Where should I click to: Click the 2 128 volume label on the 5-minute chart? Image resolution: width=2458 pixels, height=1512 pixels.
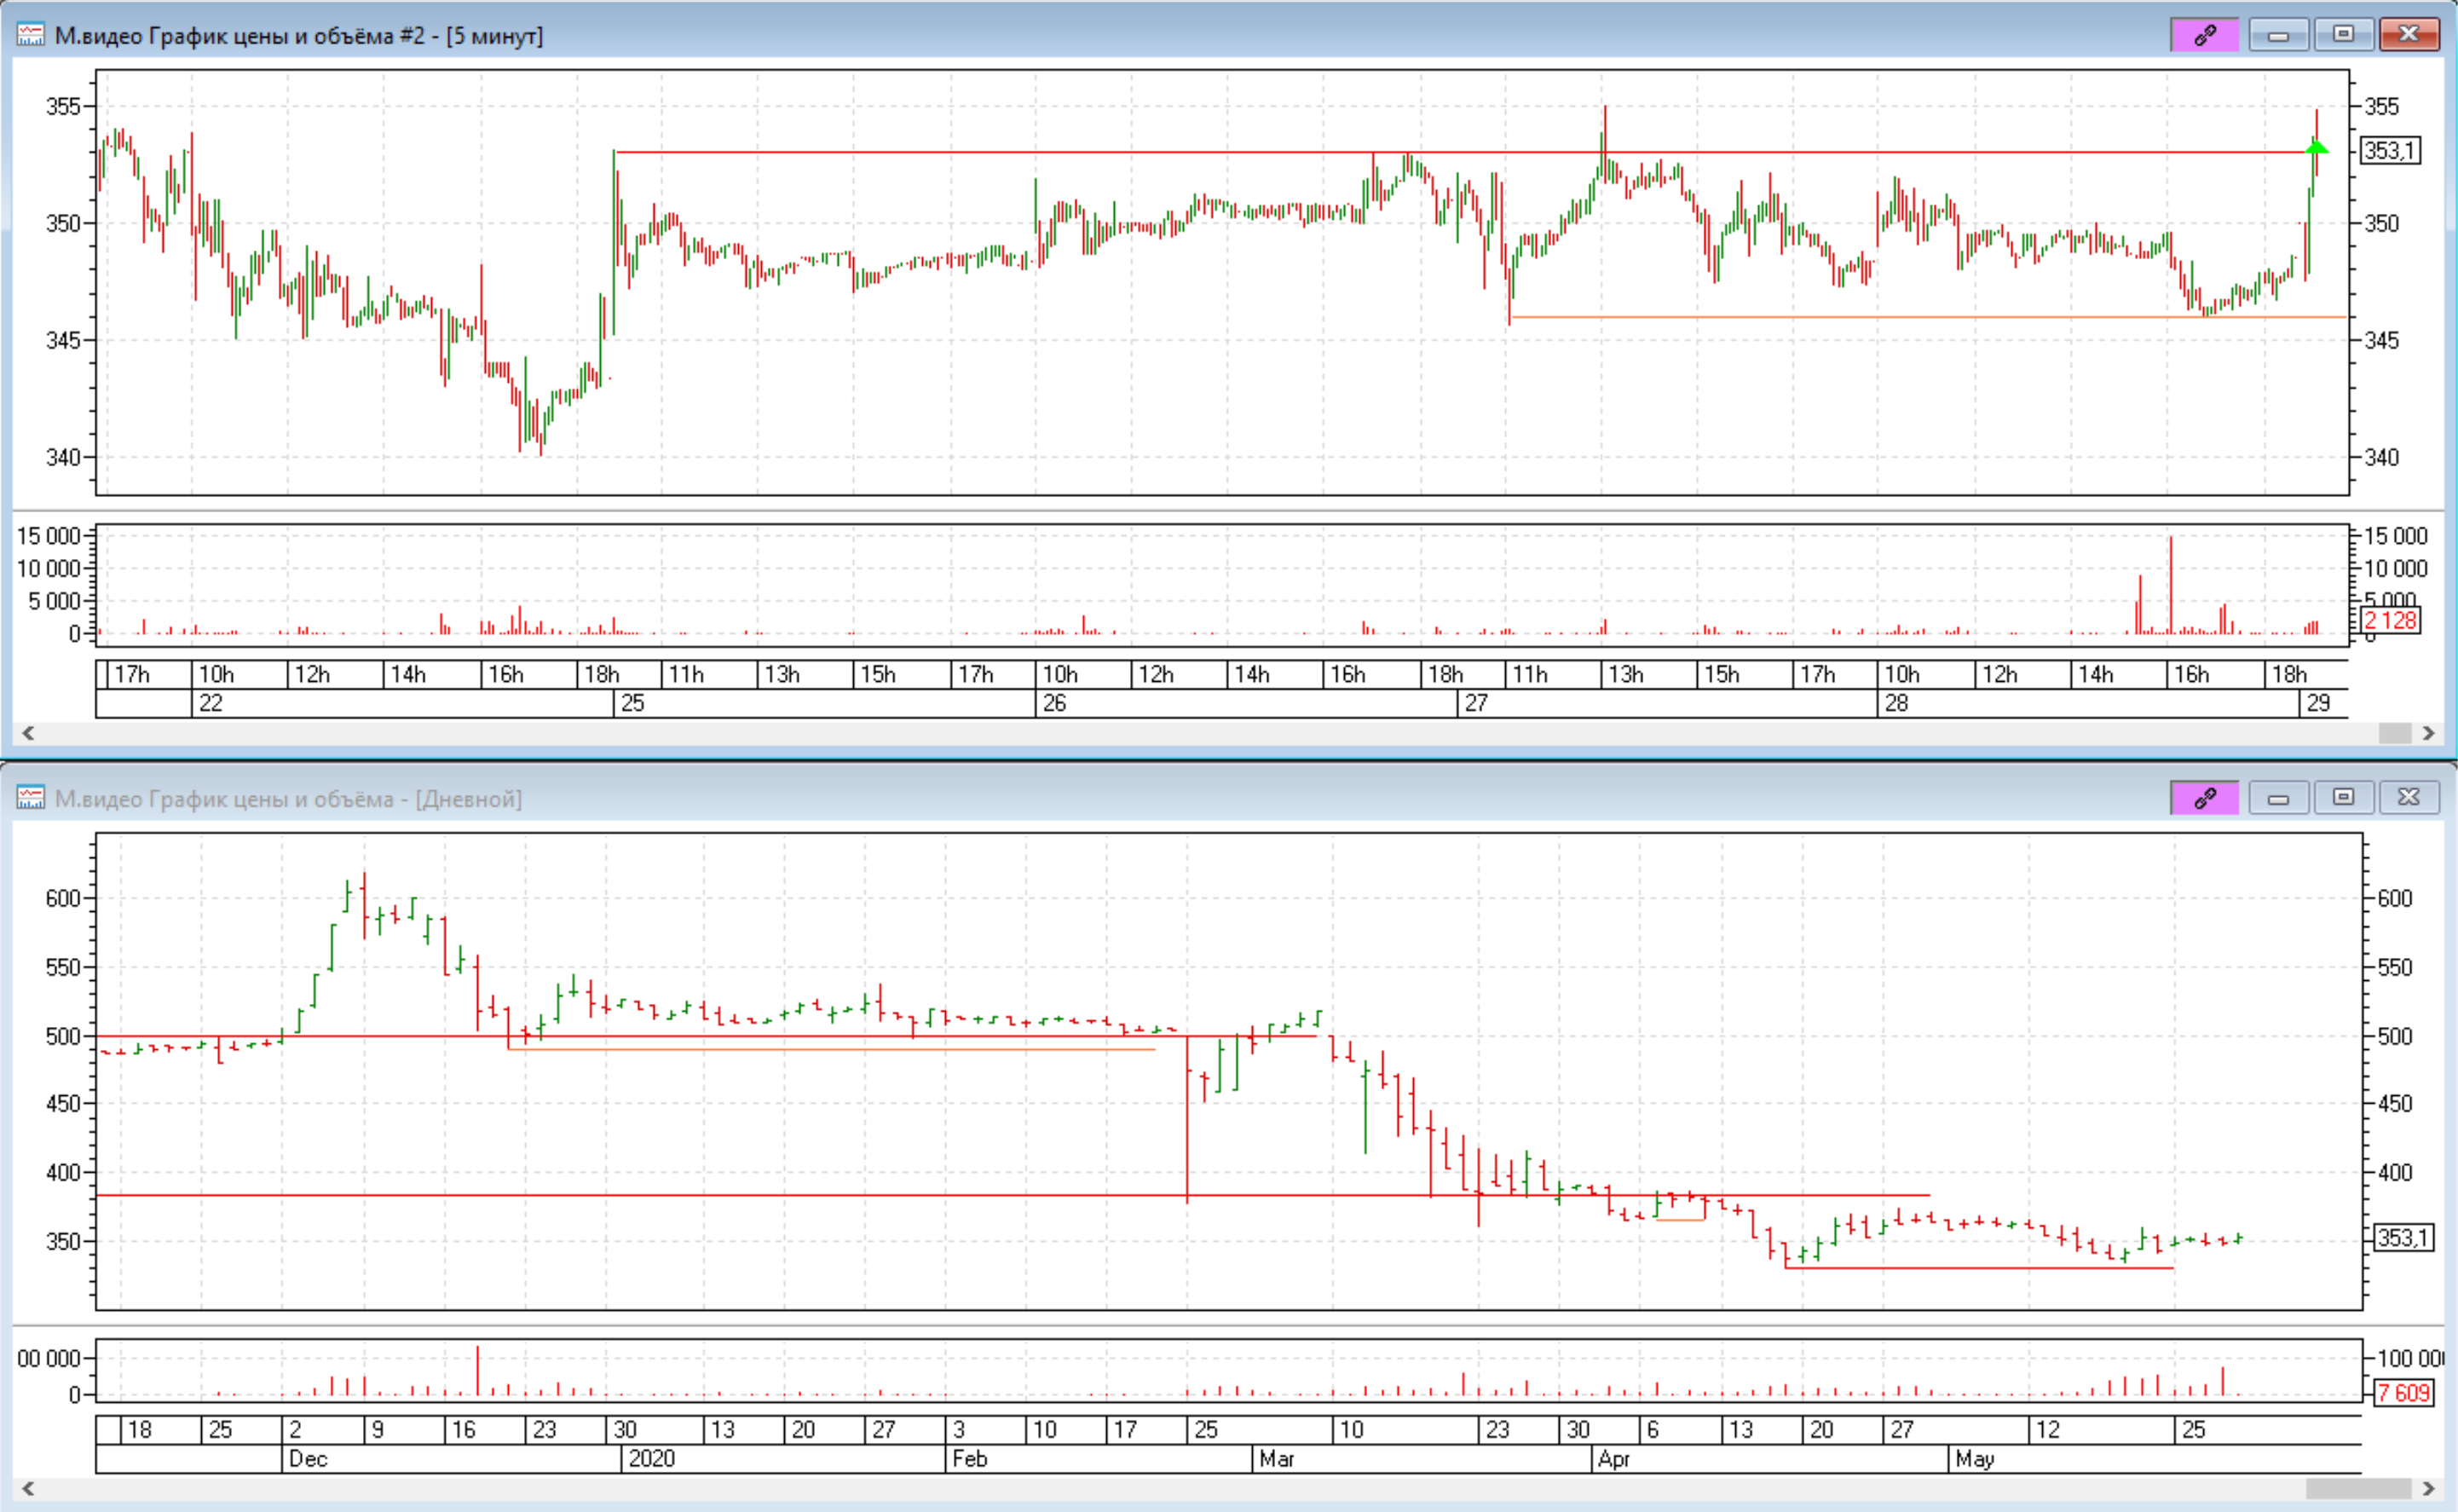coord(2390,620)
